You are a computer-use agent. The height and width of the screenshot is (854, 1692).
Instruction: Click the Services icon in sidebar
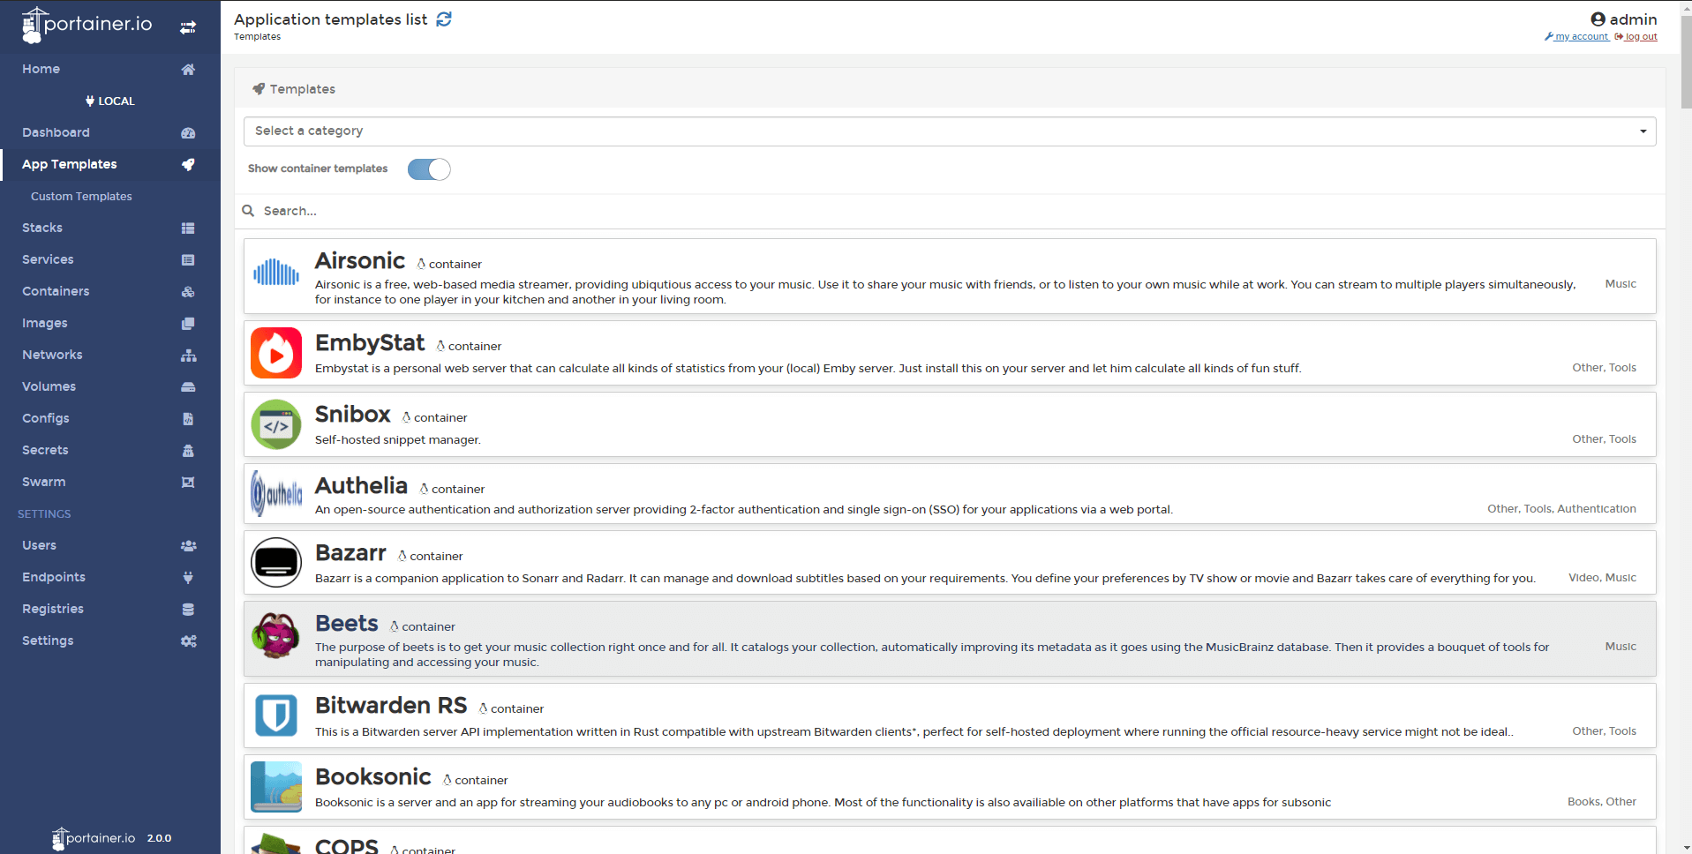(188, 260)
